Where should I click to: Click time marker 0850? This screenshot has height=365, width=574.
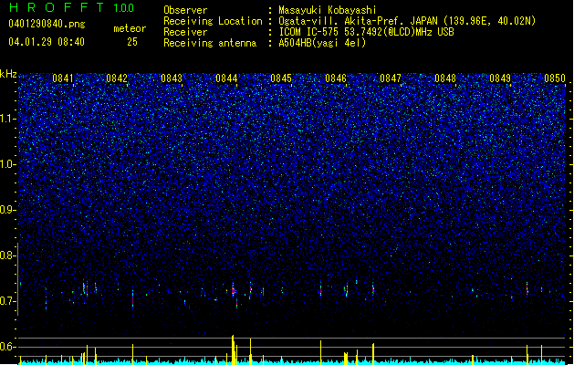coord(555,78)
